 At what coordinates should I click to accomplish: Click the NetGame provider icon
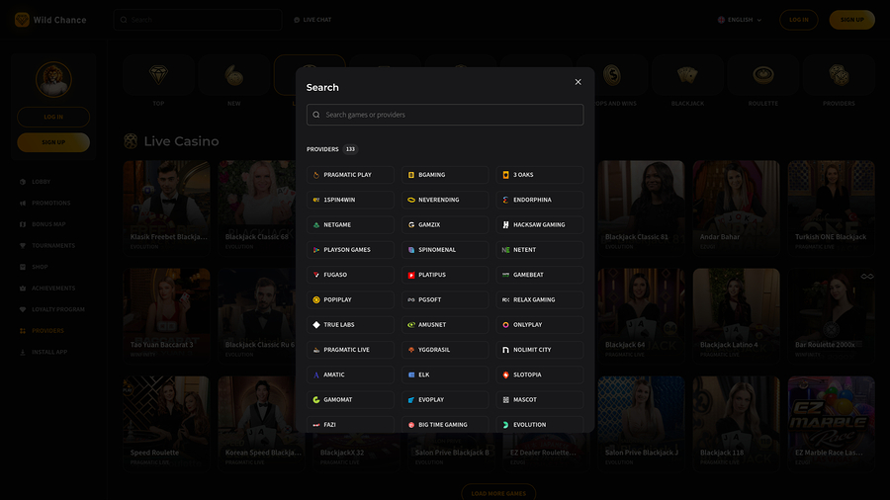[x=316, y=225]
